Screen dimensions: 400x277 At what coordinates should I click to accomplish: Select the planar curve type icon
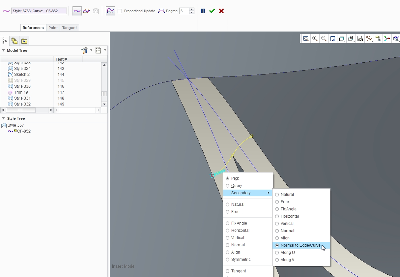pyautogui.click(x=86, y=11)
